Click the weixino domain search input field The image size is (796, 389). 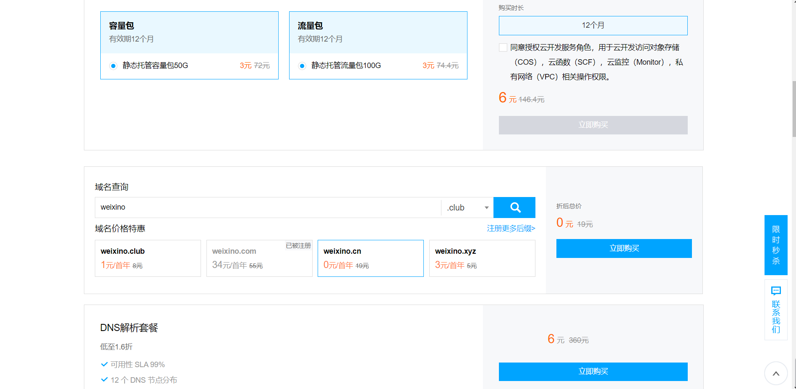pos(268,208)
